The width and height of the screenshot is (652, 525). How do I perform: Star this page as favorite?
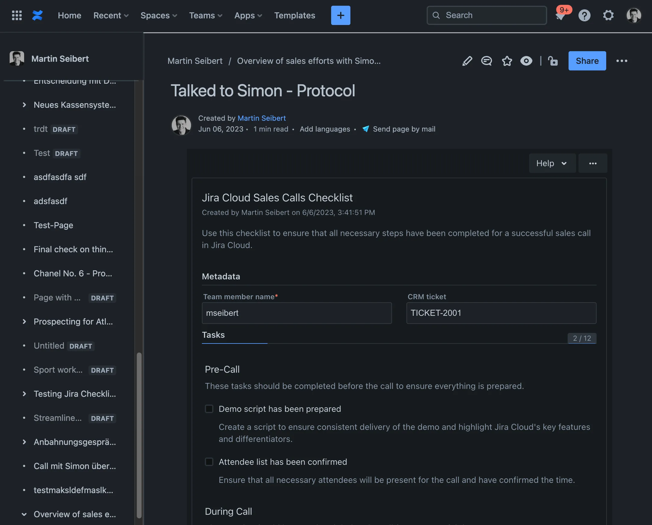(507, 61)
